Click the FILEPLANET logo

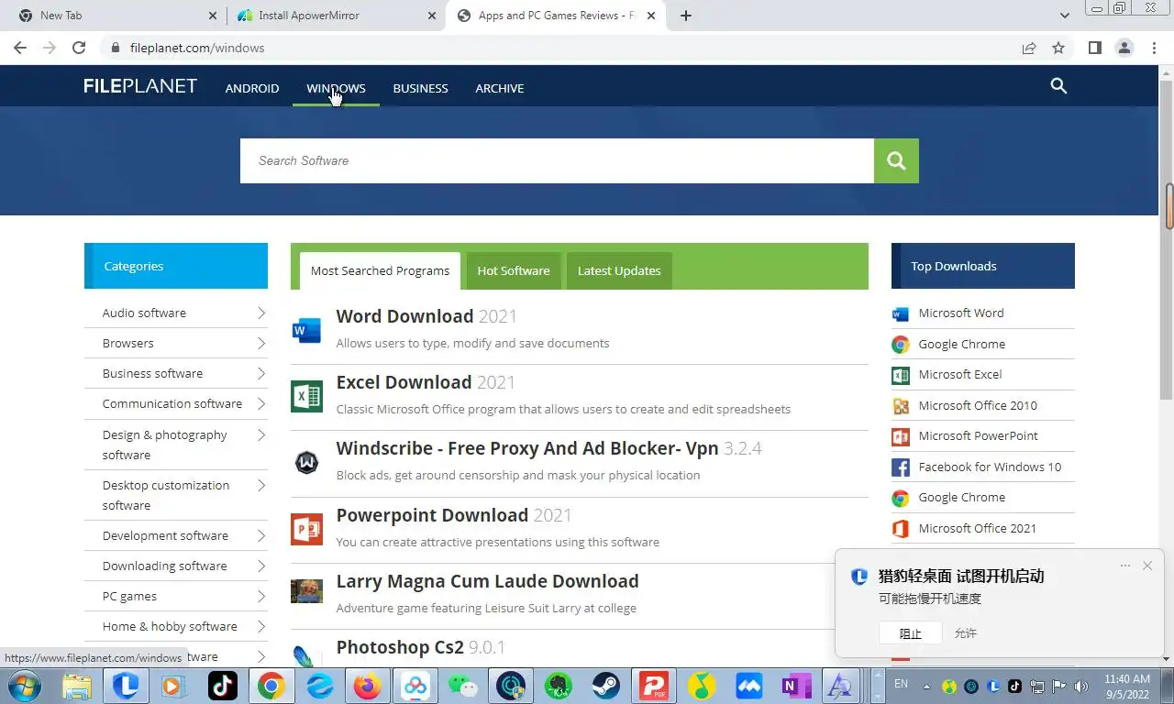pyautogui.click(x=140, y=86)
